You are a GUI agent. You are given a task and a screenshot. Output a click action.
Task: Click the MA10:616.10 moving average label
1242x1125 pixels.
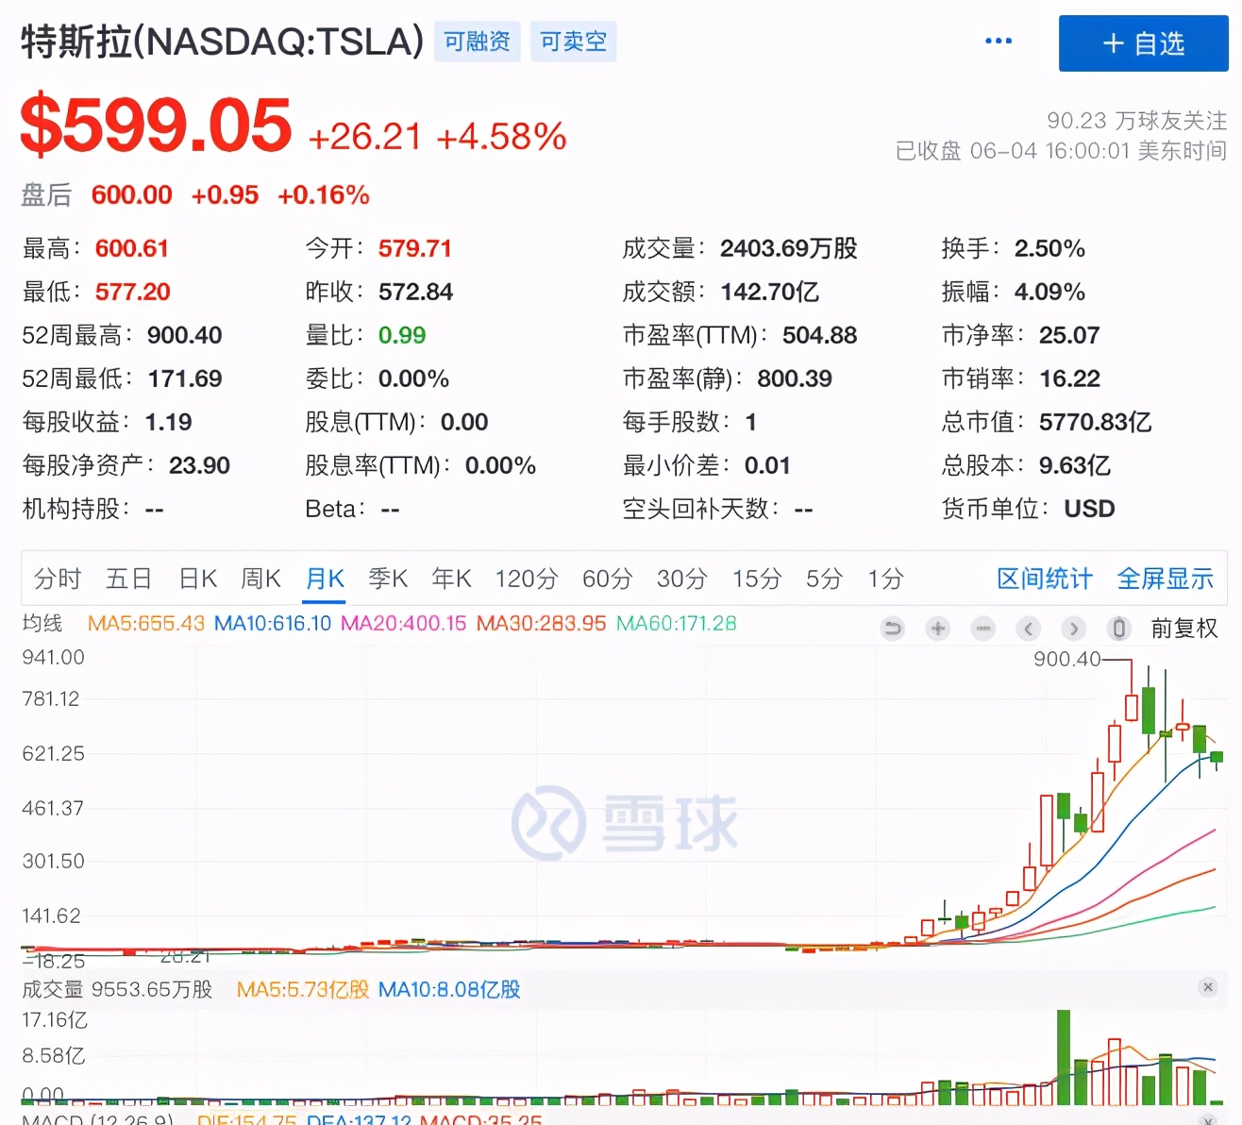tap(273, 623)
